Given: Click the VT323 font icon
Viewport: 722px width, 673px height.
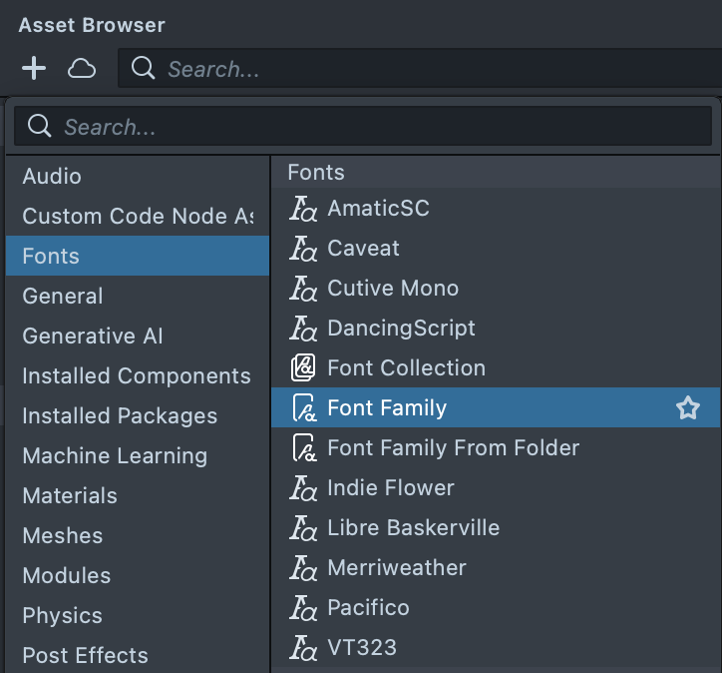Looking at the screenshot, I should click(x=303, y=648).
